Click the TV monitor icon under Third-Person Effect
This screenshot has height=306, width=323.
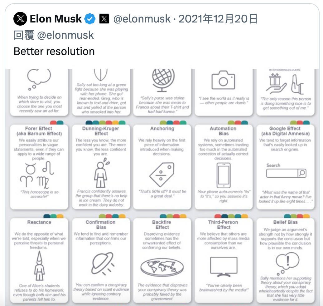click(x=224, y=267)
